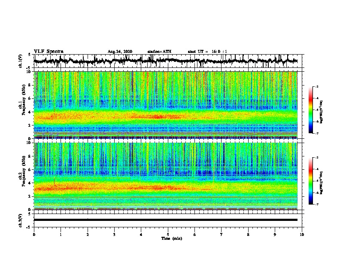Click the time axis tick label "4"
The width and height of the screenshot is (340, 263).
(x=141, y=235)
